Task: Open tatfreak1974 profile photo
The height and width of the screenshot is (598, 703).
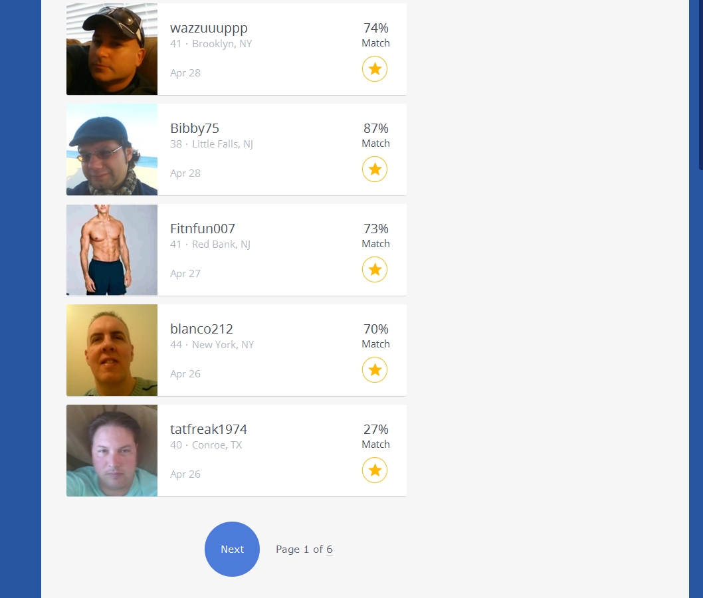Action: point(112,450)
